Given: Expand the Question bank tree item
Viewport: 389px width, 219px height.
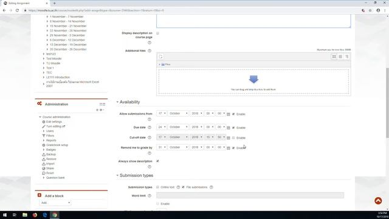Looking at the screenshot, I should pyautogui.click(x=44, y=178).
